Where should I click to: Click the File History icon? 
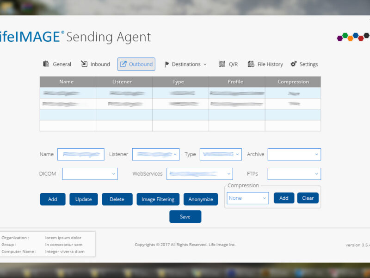click(x=251, y=64)
